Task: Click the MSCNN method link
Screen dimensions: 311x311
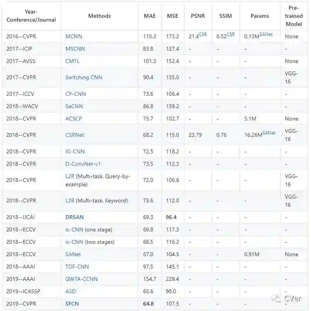Action: pos(75,49)
